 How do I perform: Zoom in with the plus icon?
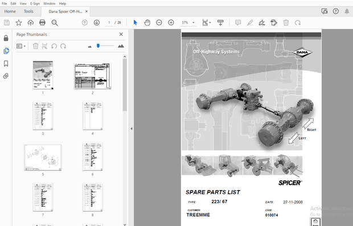click(x=171, y=23)
